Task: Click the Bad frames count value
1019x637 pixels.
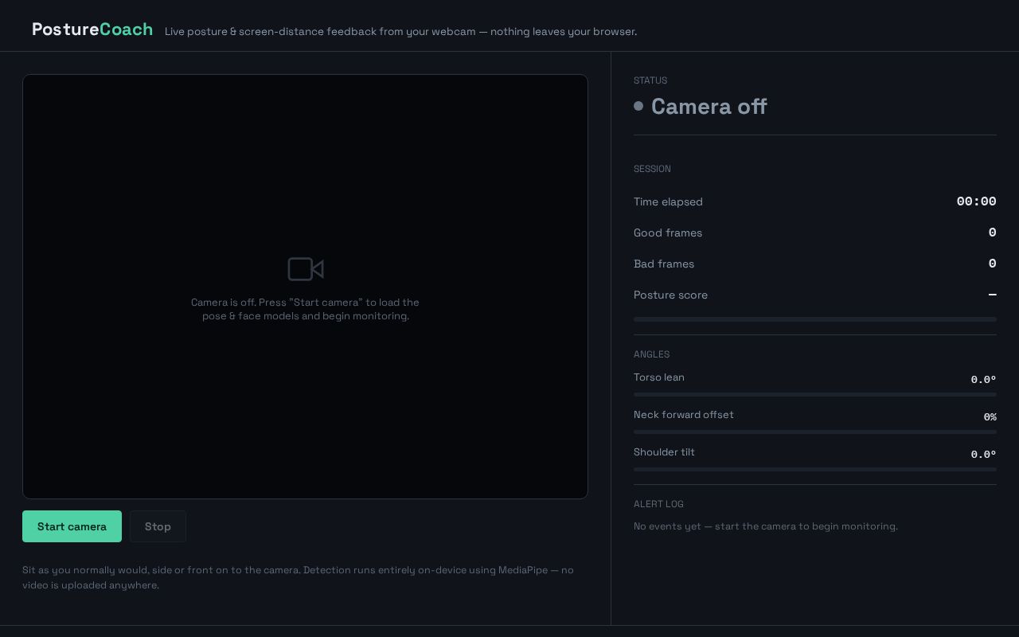Action: point(992,264)
